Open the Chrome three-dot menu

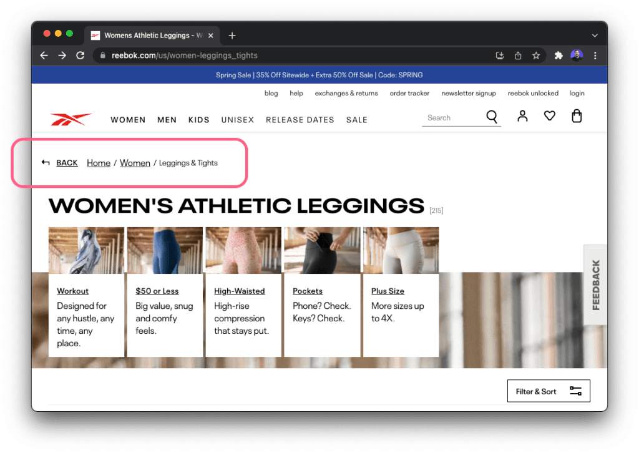[x=595, y=56]
